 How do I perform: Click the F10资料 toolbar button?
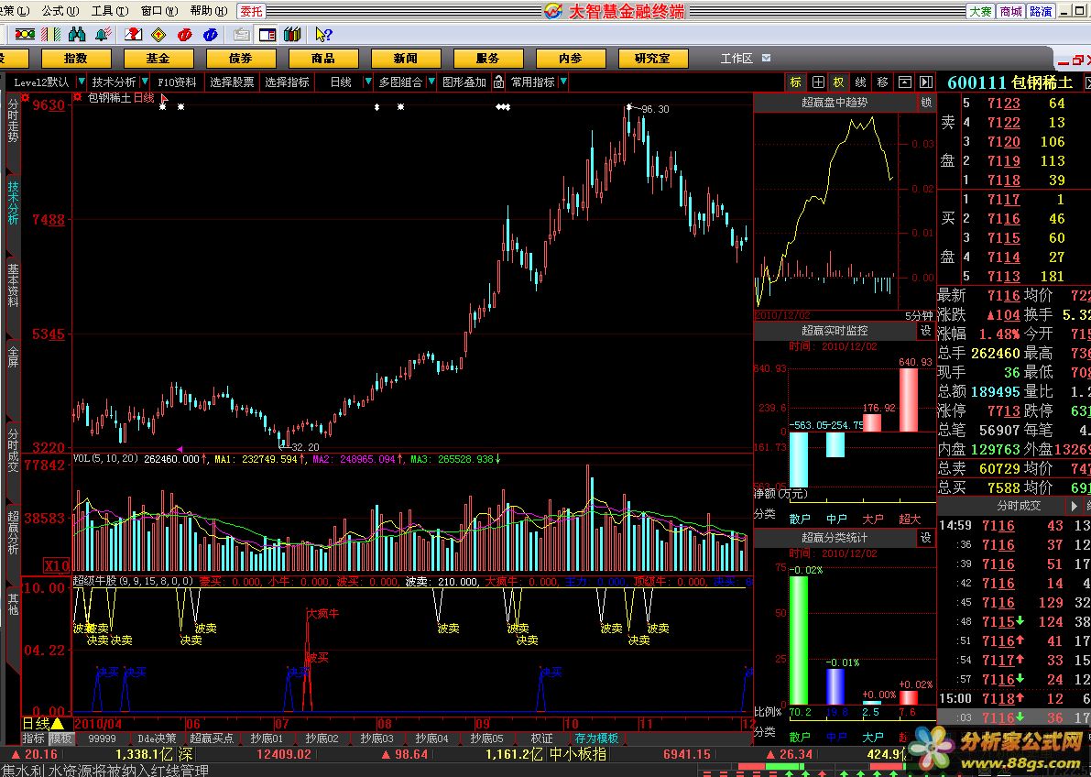tap(177, 82)
